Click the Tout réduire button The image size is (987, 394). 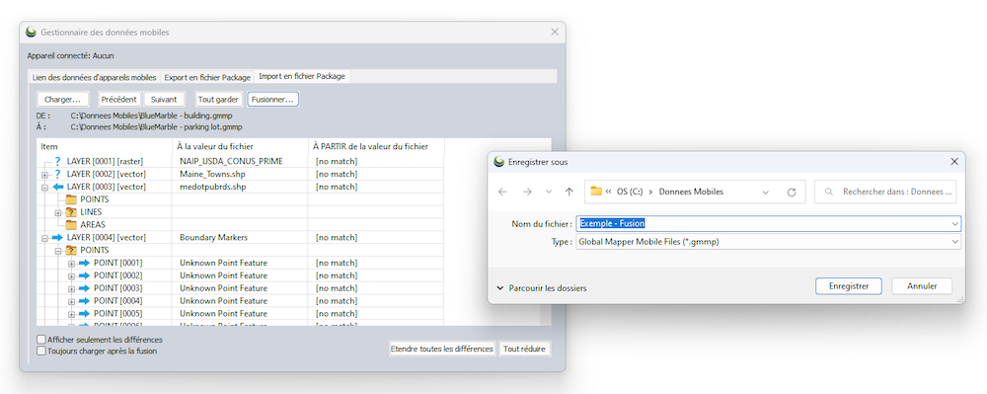pos(524,349)
